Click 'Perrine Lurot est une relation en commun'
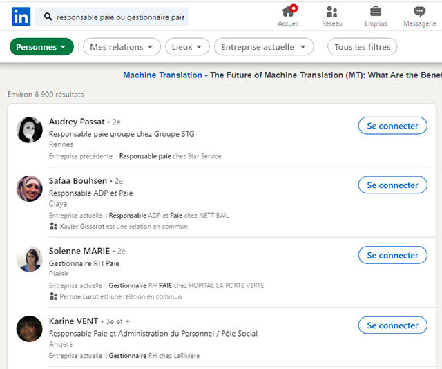The height and width of the screenshot is (369, 442). [x=121, y=296]
